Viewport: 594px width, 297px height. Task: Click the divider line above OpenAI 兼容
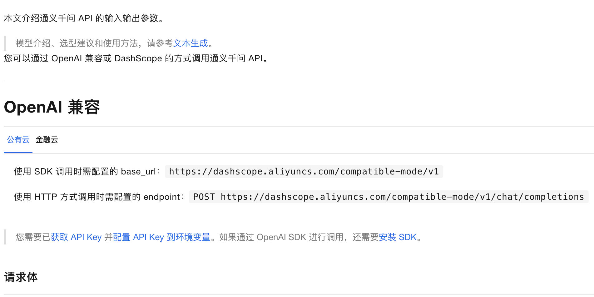click(297, 81)
